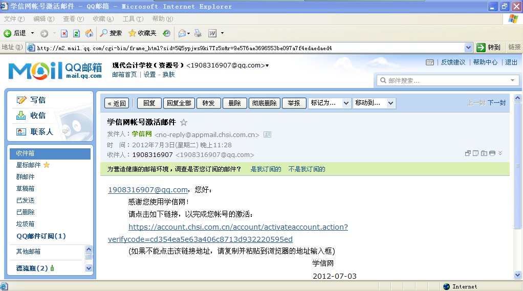This screenshot has height=291, width=523.
Task: Open the 移动到 dropdown
Action: click(374, 103)
